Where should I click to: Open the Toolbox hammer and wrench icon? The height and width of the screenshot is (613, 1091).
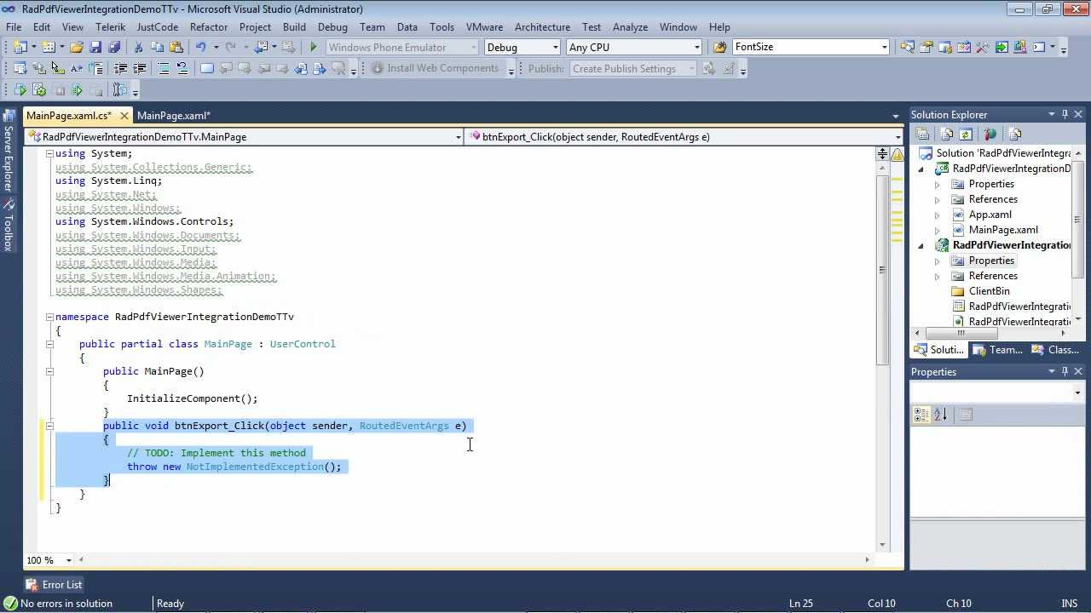[982, 47]
